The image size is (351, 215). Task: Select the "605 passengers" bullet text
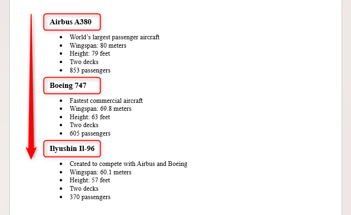point(90,134)
